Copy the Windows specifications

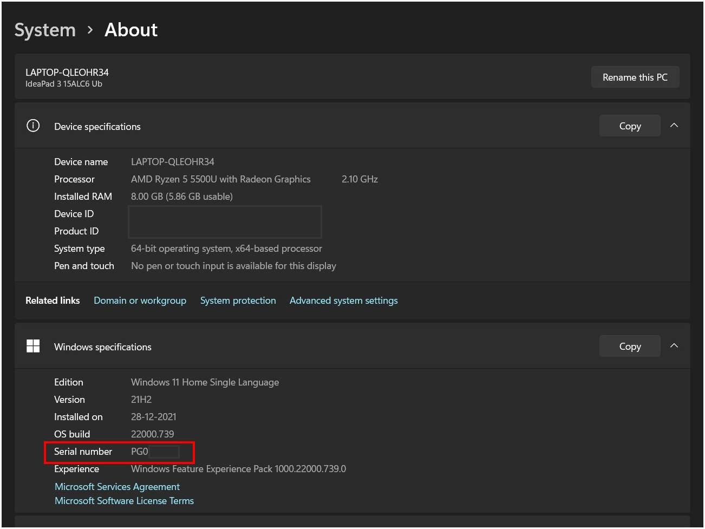tap(629, 347)
